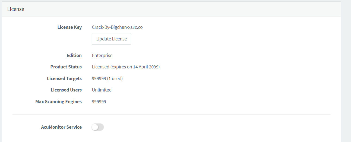
Task: Click the Product Status label
Action: click(x=66, y=67)
